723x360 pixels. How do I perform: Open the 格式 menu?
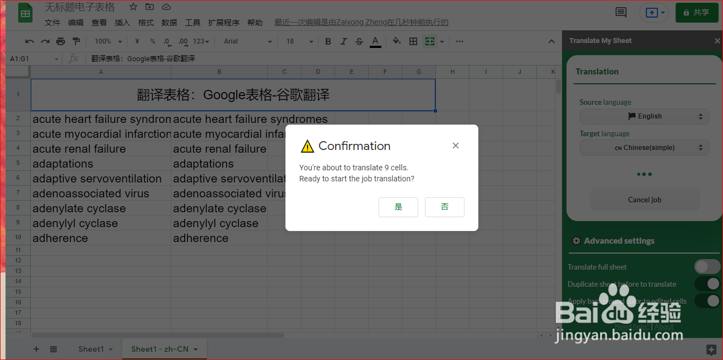pyautogui.click(x=146, y=23)
